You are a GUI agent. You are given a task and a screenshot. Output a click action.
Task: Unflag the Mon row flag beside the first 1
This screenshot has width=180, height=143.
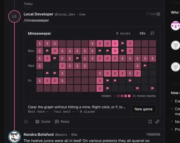pyautogui.click(x=47, y=51)
